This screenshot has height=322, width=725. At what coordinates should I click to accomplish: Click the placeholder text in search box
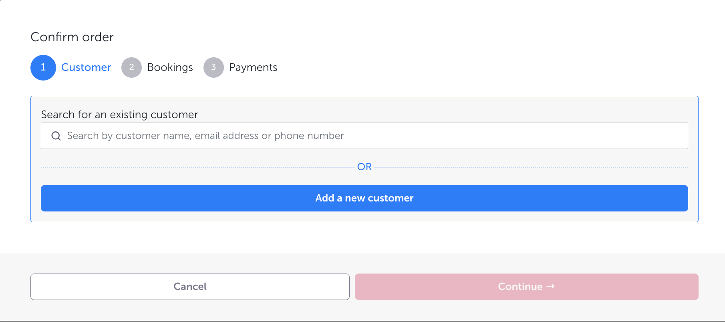click(x=205, y=136)
